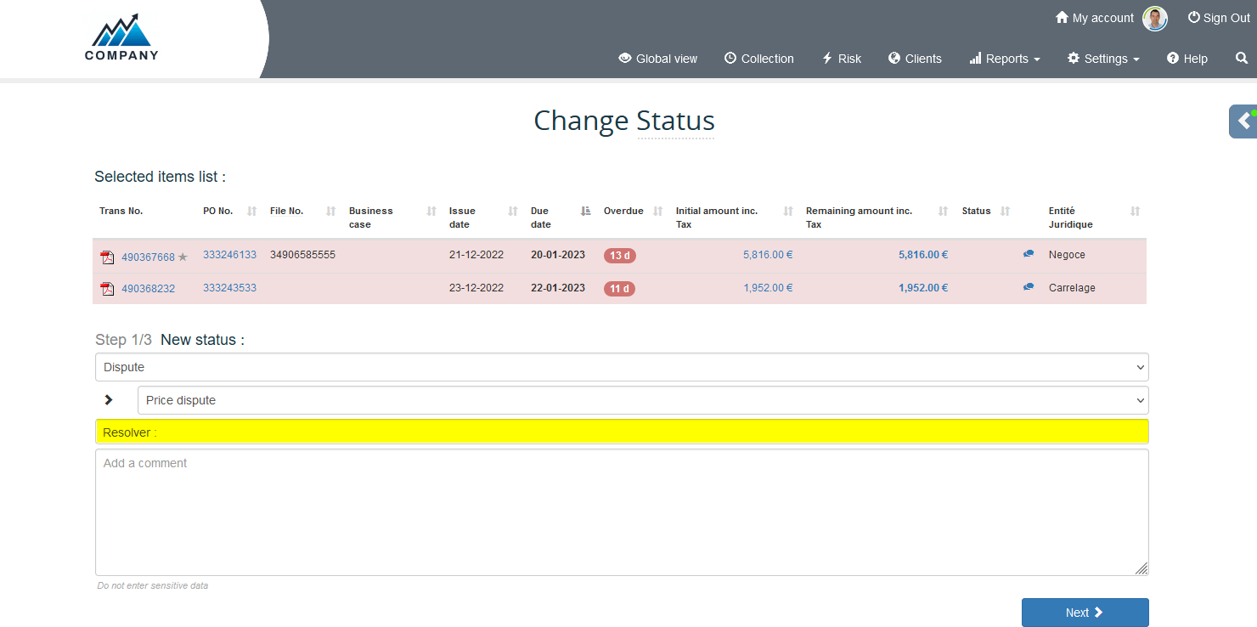
Task: Click the search magnifier icon
Action: coord(1241,59)
